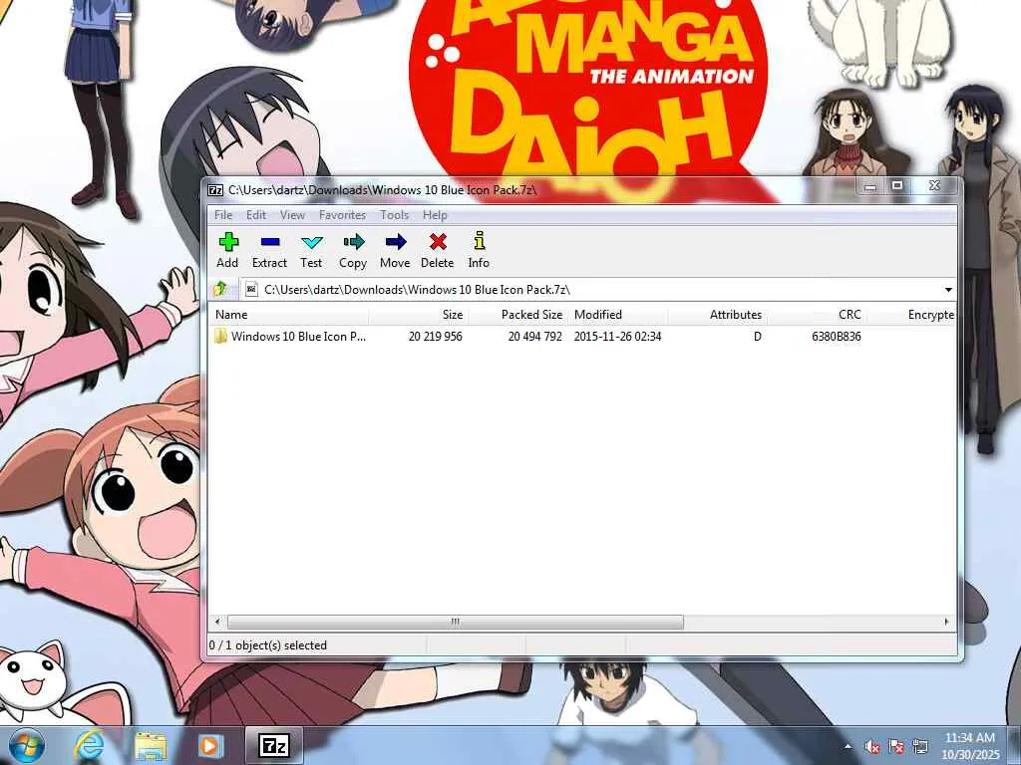This screenshot has width=1021, height=765.
Task: Click the '0 / 1 object(s) selected' status
Action: (268, 645)
